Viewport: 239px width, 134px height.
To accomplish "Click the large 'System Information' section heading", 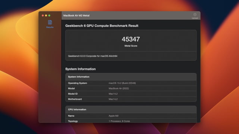I will coord(81,69).
